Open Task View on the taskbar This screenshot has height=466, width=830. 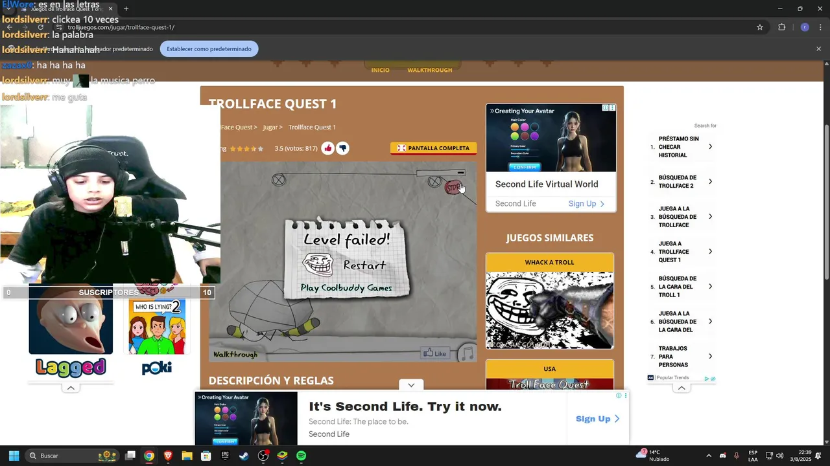pyautogui.click(x=130, y=456)
